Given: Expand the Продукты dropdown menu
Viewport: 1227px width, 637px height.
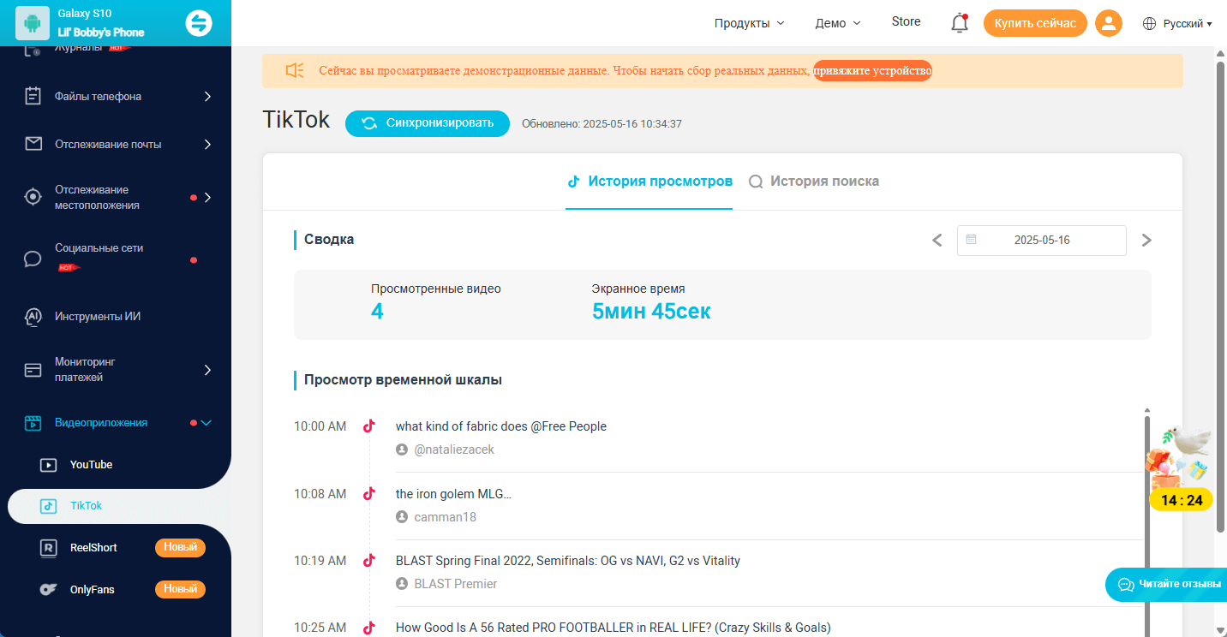Looking at the screenshot, I should click(x=750, y=23).
